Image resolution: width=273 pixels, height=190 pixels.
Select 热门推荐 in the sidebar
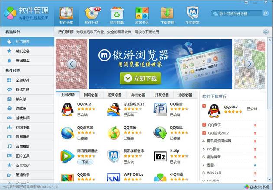tap(27, 42)
